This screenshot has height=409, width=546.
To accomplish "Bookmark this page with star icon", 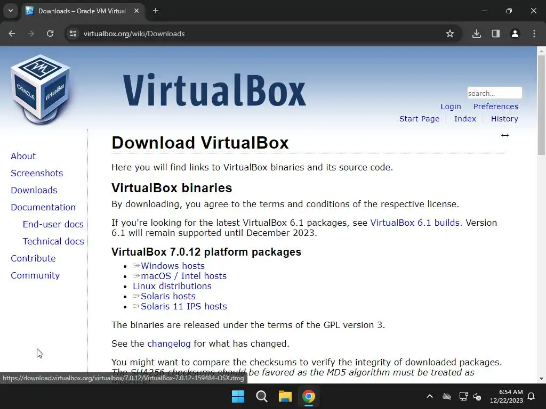I will 450,34.
